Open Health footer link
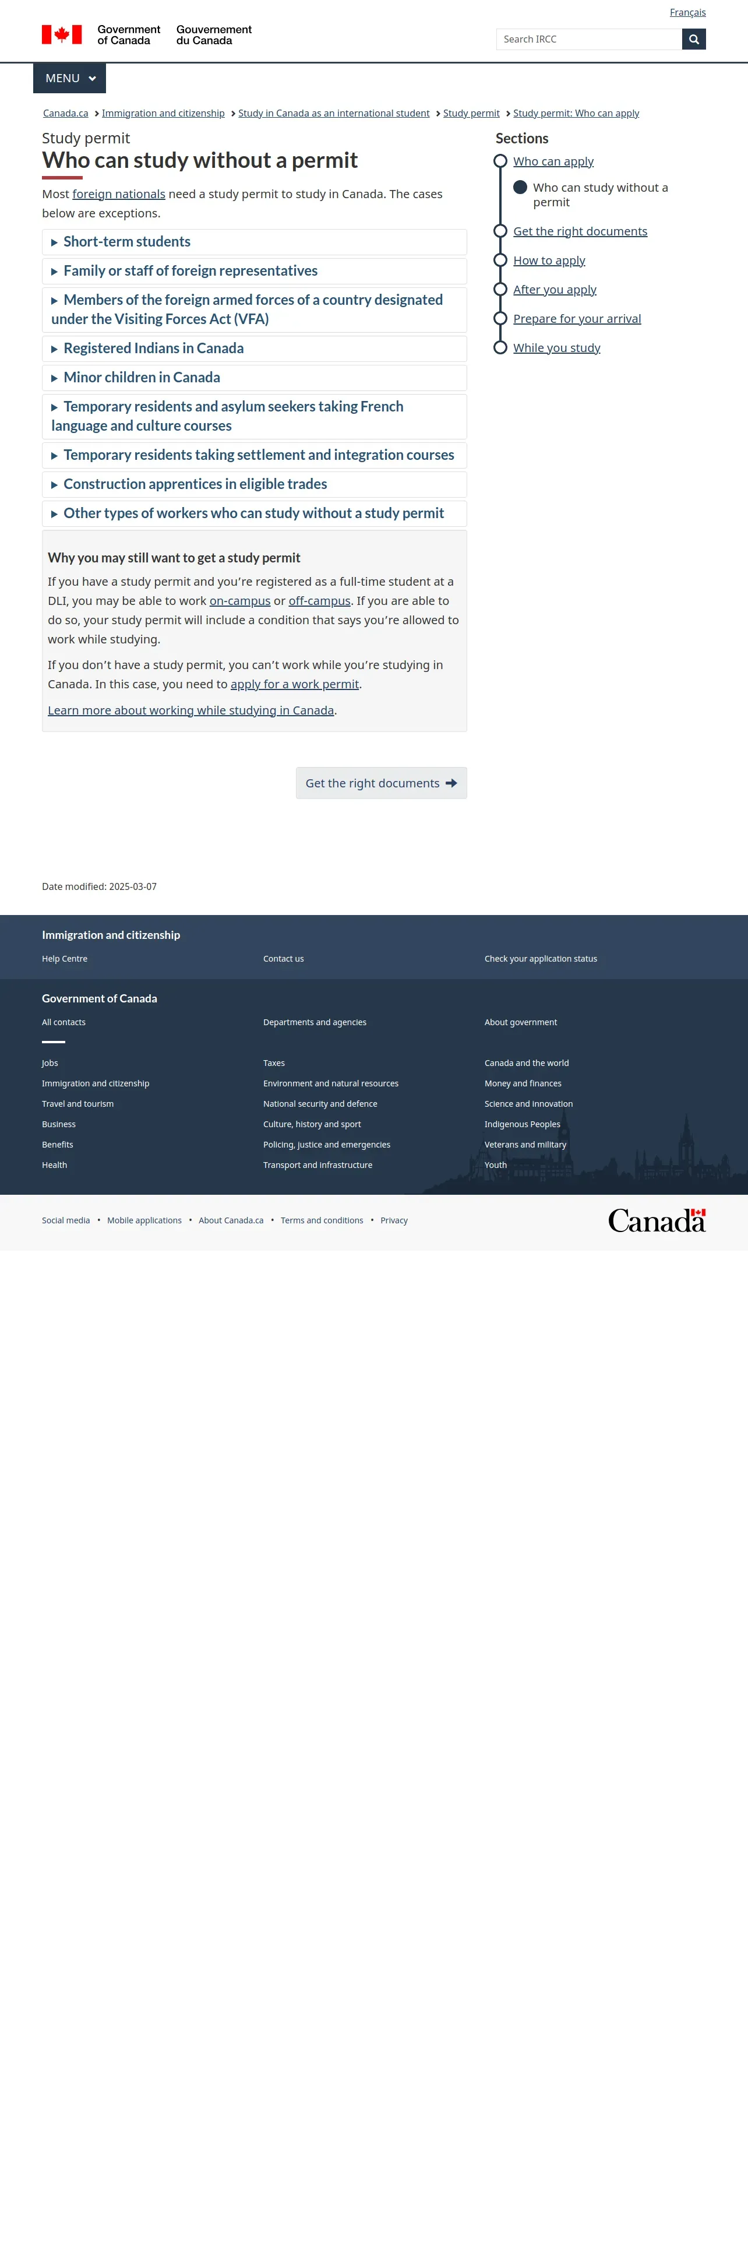 54,1165
